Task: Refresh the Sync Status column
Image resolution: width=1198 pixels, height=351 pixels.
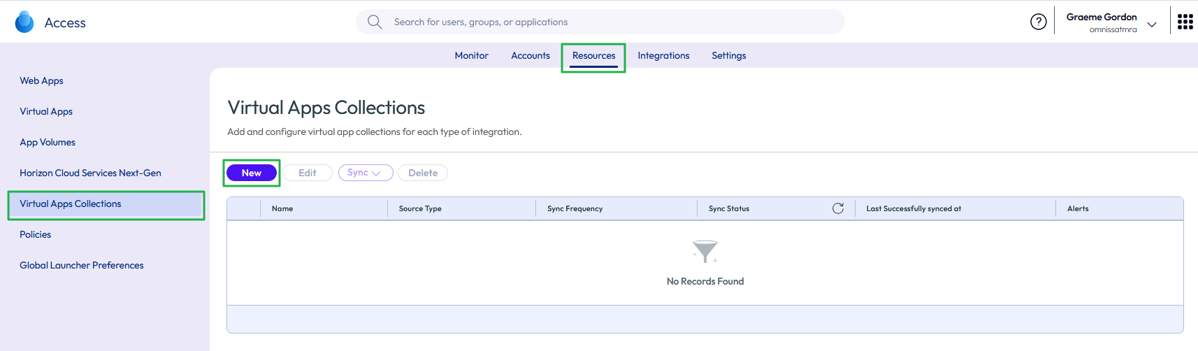Action: pos(837,208)
